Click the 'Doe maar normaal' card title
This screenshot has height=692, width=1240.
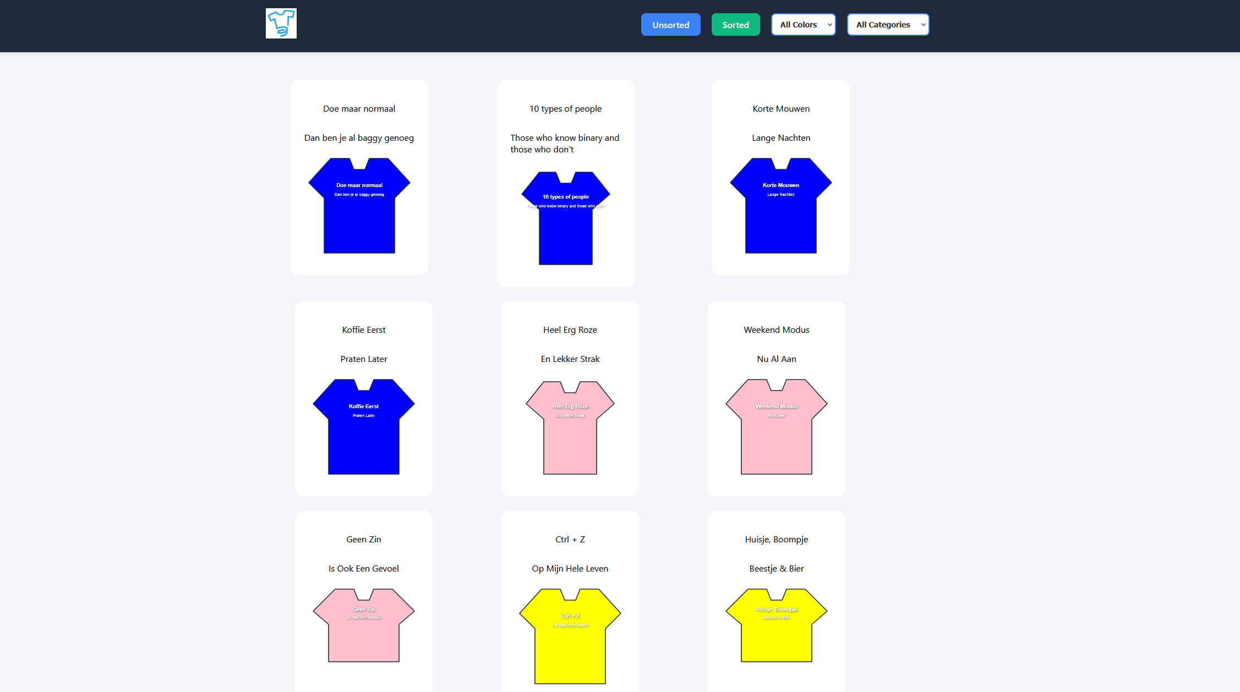pos(359,109)
